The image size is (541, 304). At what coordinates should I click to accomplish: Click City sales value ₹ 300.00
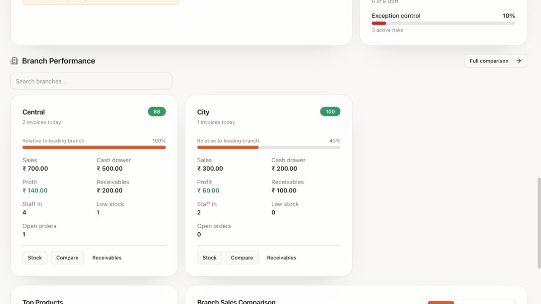[210, 169]
